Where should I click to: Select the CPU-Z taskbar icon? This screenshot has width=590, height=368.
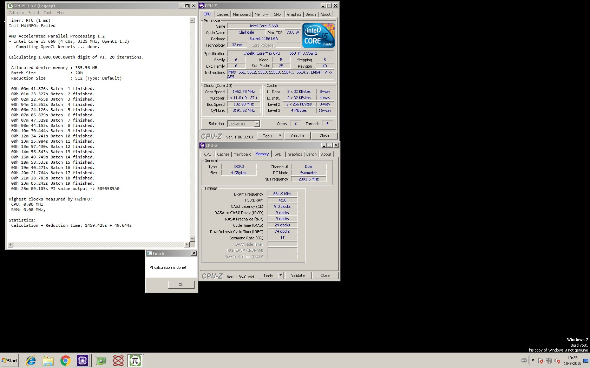83,360
